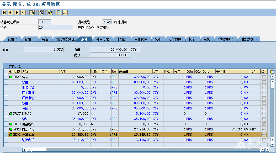This screenshot has width=276, height=153.
Task: Click the left arrow at horizontal scrollbar end
Action: pyautogui.click(x=263, y=150)
